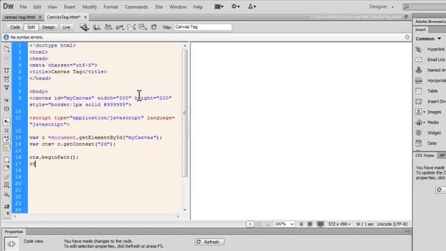The width and height of the screenshot is (446, 251).
Task: Open the 572 x 459 window size dropdown
Action: (339, 225)
